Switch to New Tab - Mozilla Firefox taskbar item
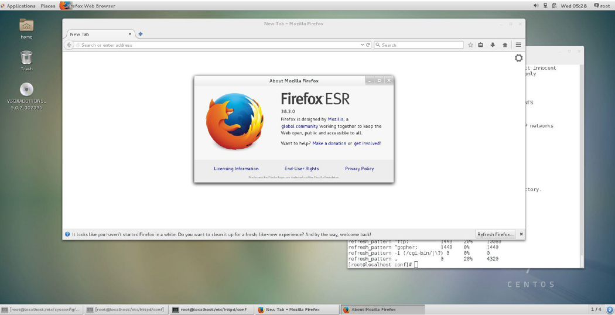 coord(297,310)
